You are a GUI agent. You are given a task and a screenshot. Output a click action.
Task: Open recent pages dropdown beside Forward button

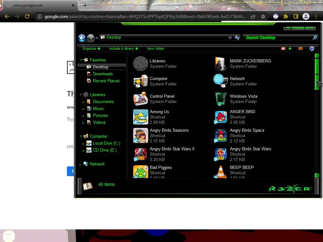click(x=97, y=38)
